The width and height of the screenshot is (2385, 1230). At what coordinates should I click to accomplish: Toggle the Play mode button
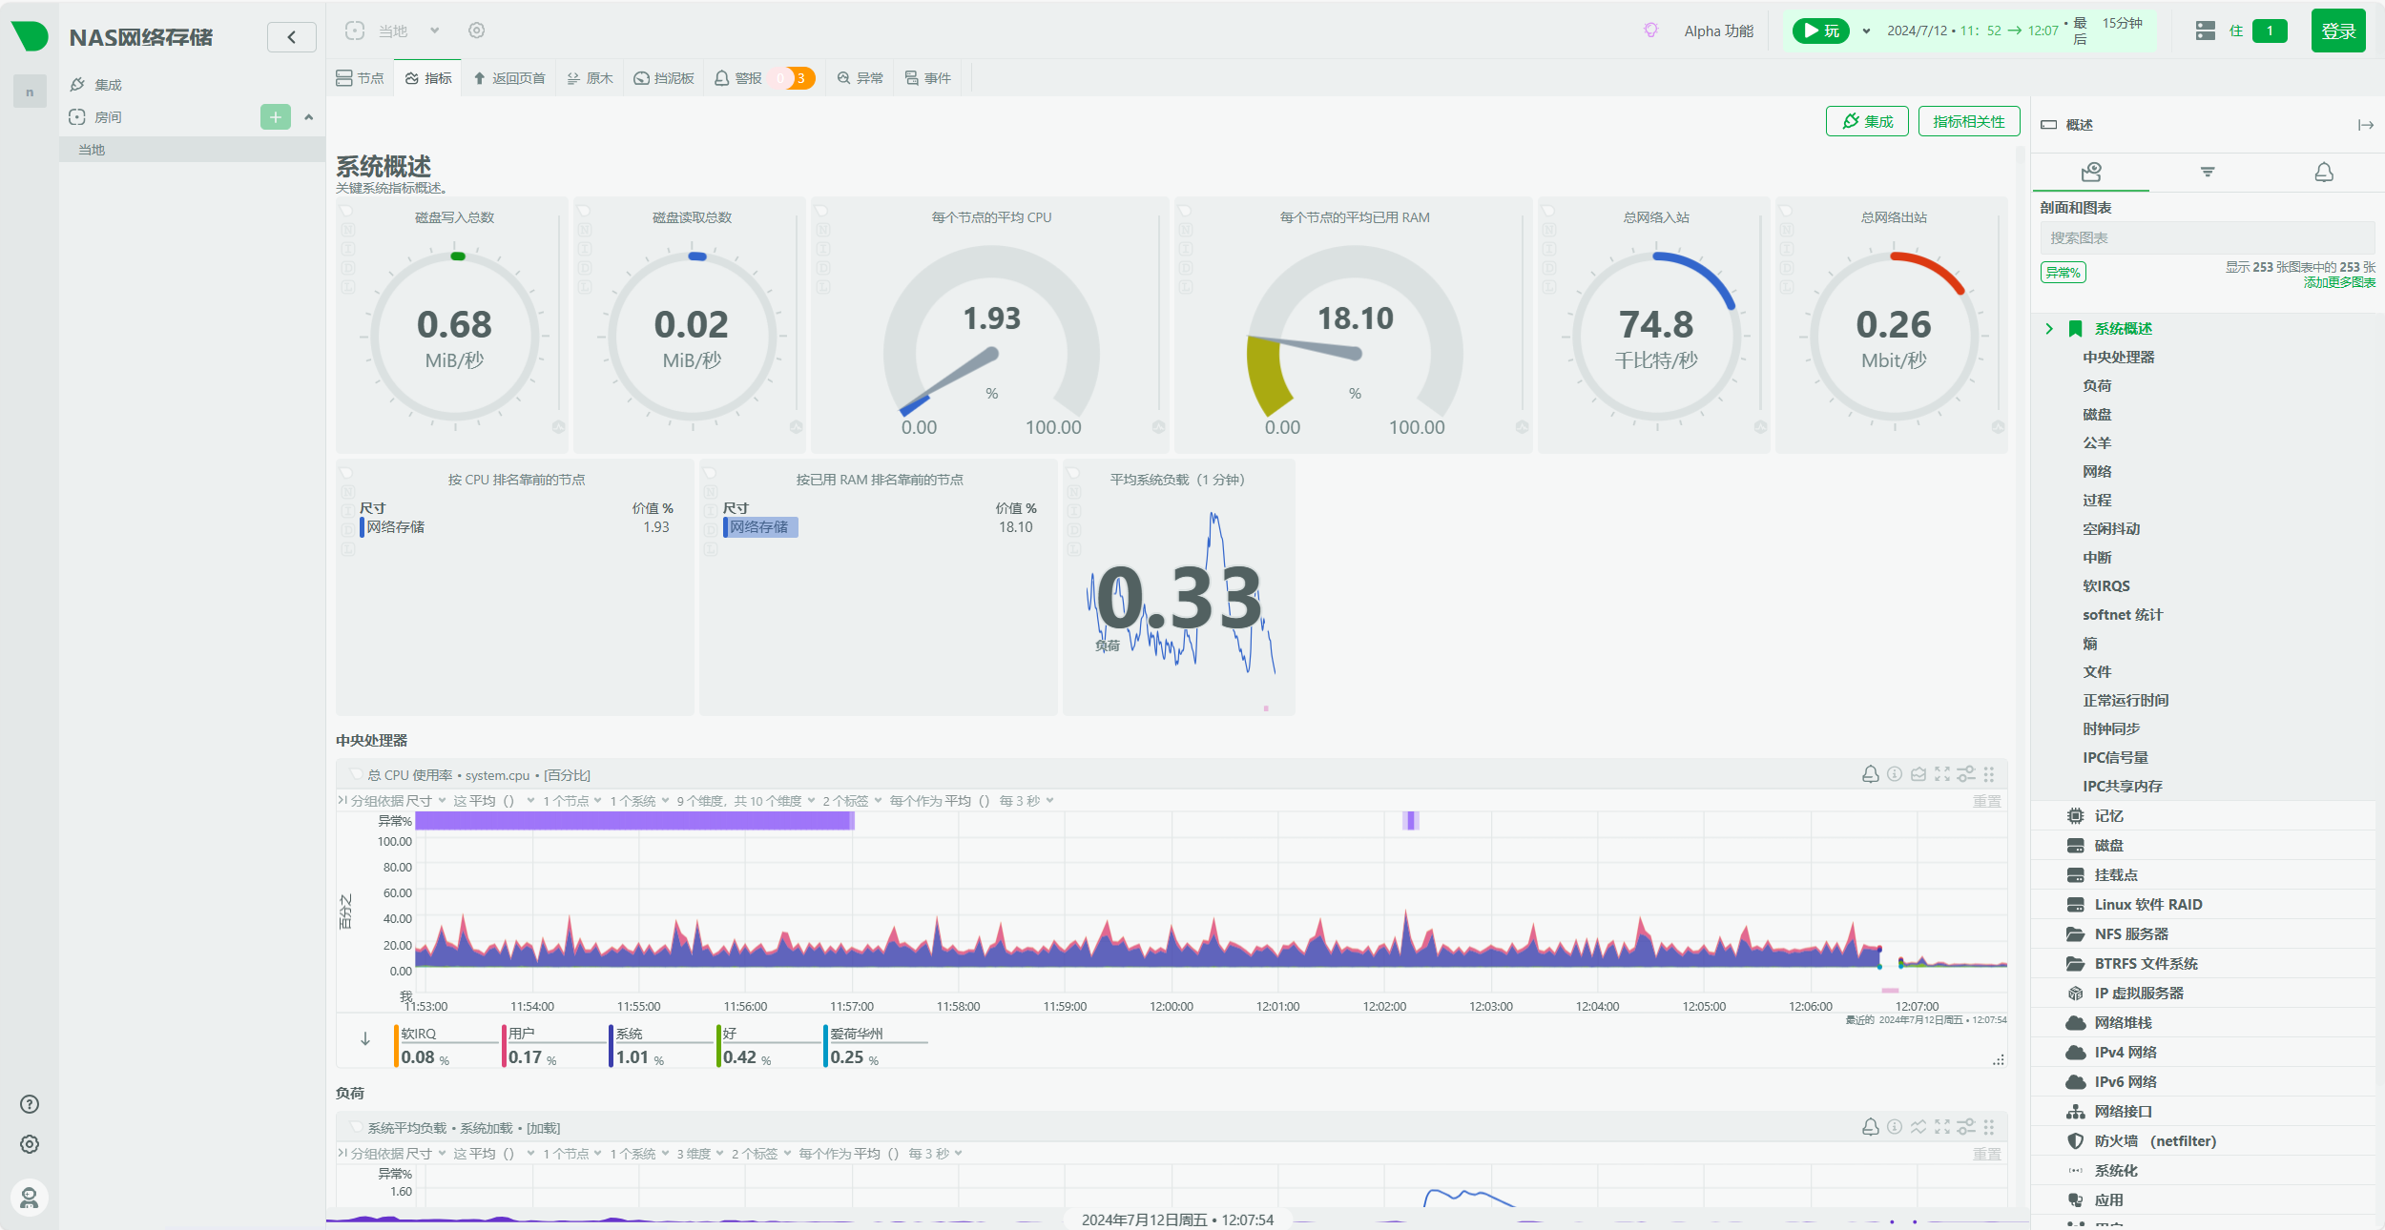coord(1820,31)
